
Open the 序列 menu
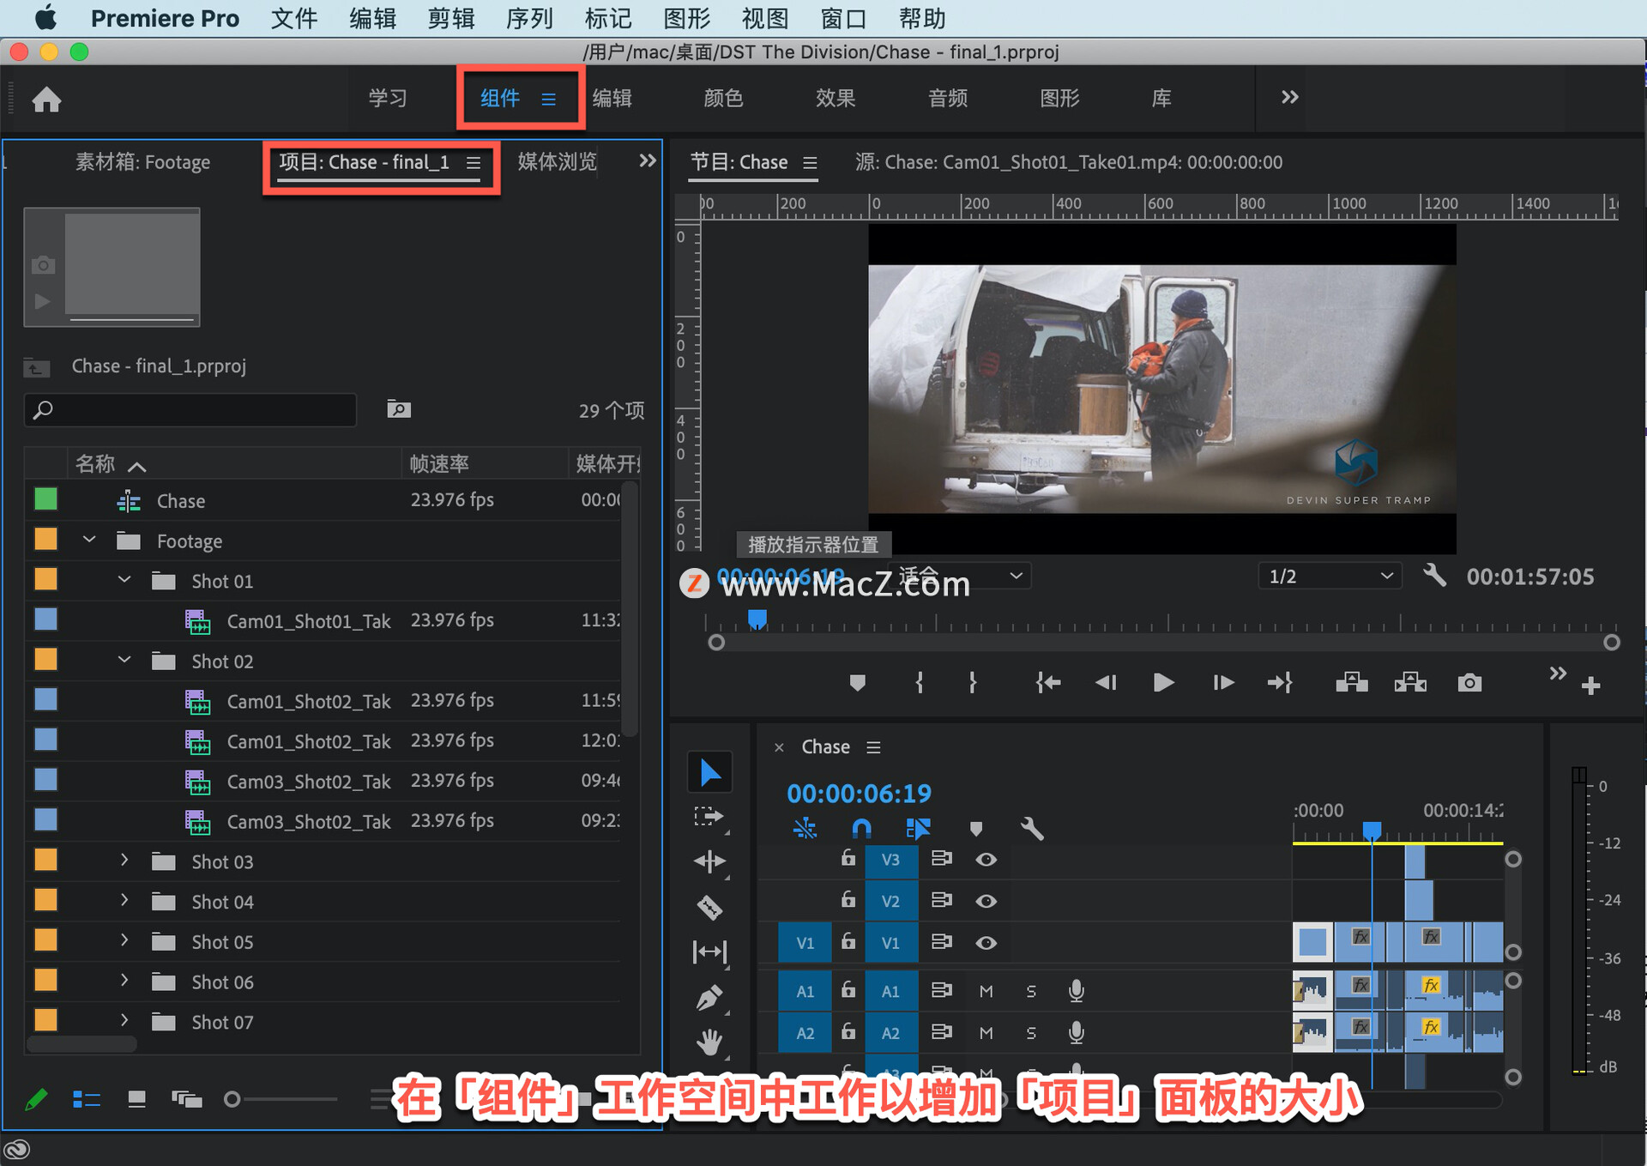click(529, 18)
